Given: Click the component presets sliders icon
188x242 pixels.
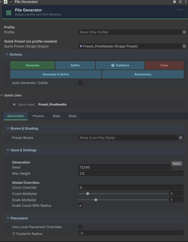Looking at the screenshot, I should [x=180, y=2].
